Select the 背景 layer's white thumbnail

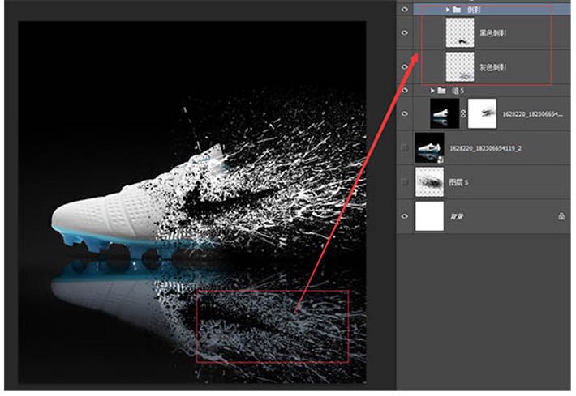pyautogui.click(x=429, y=216)
